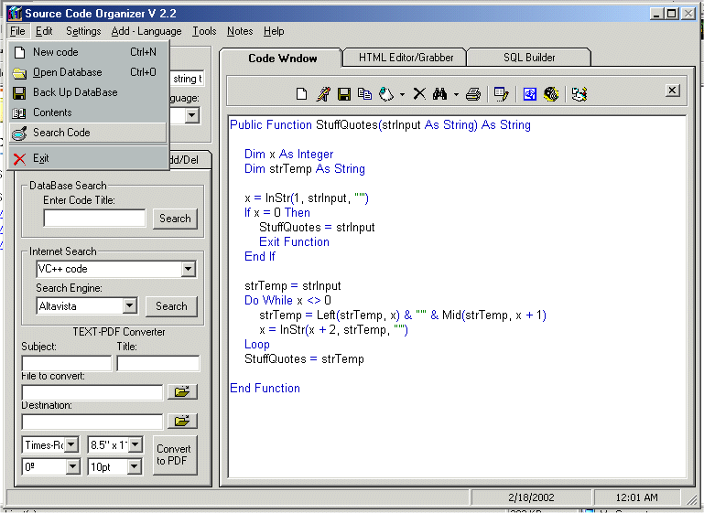Browse for destination folder icon
This screenshot has width=704, height=513.
tap(184, 422)
